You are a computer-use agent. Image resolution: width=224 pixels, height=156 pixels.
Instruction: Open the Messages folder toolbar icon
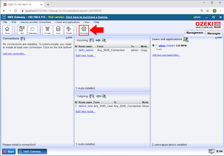(x=33, y=30)
